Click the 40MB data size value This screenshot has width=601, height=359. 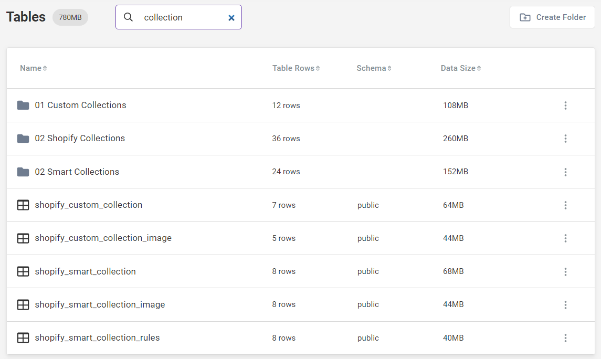[453, 338]
